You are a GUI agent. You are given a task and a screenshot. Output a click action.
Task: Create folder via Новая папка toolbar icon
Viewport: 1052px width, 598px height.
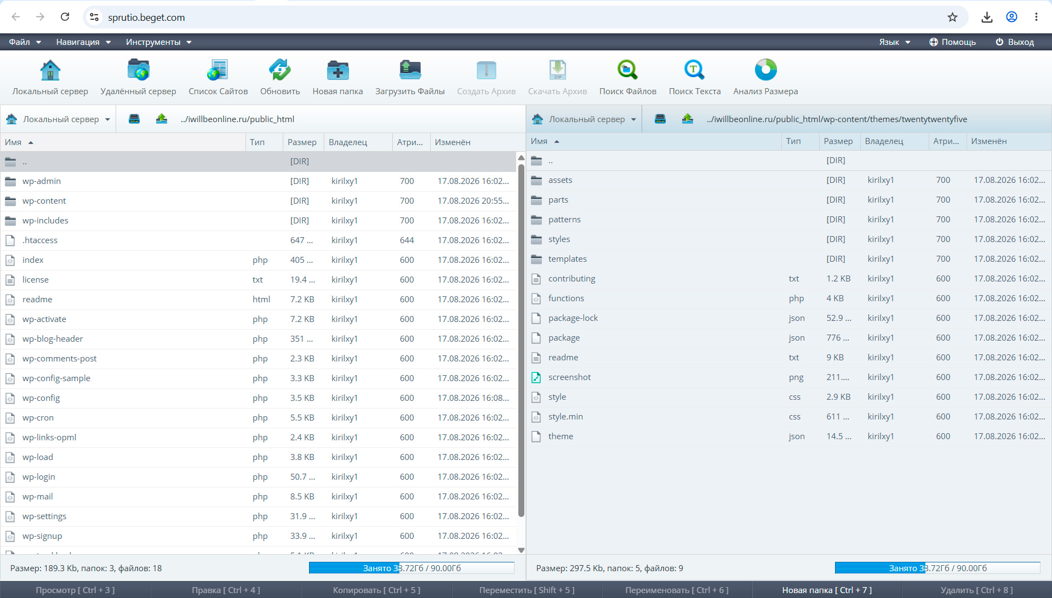pos(338,70)
